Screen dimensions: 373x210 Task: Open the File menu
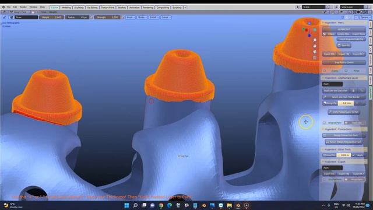coord(9,7)
